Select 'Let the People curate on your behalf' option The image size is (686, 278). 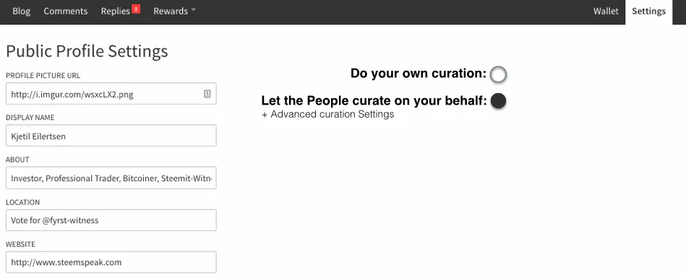click(x=498, y=101)
